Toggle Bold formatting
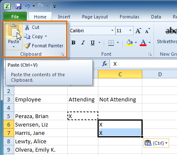This screenshot has height=155, width=177. tap(74, 43)
